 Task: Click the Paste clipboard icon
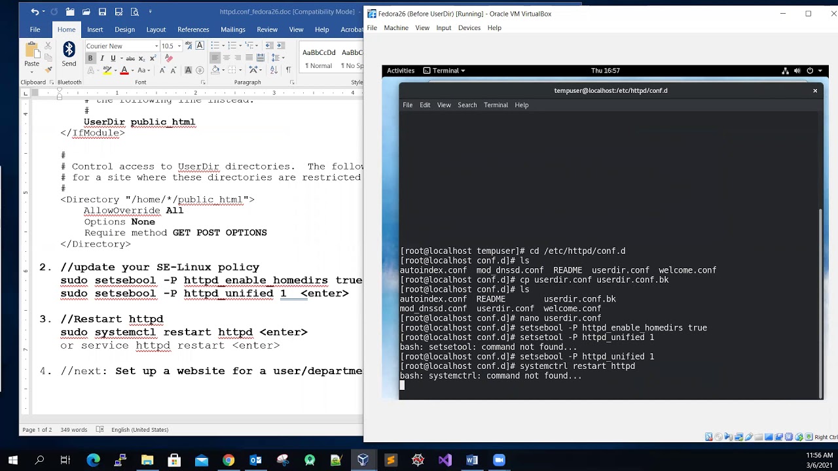pos(31,50)
